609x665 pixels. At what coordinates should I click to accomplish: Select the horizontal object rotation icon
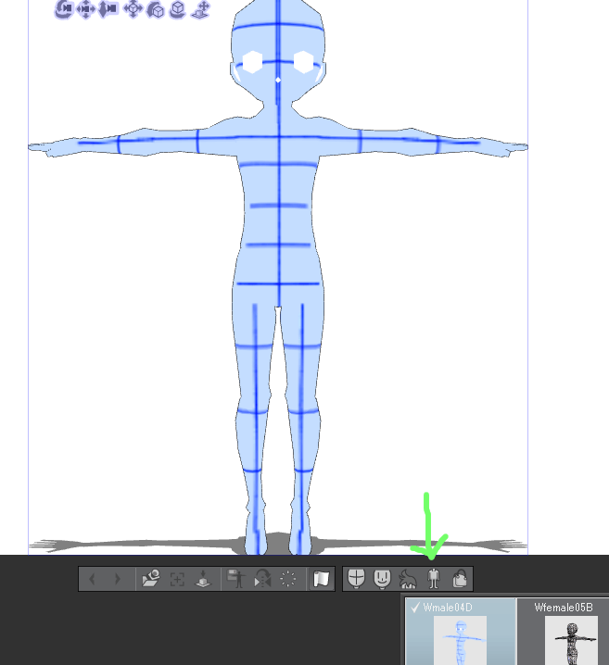177,9
